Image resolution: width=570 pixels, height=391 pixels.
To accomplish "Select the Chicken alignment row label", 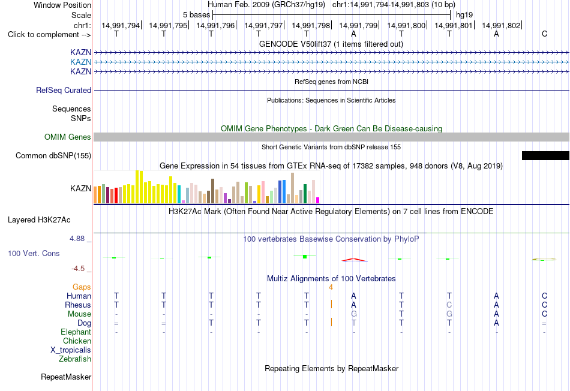I will (77, 341).
